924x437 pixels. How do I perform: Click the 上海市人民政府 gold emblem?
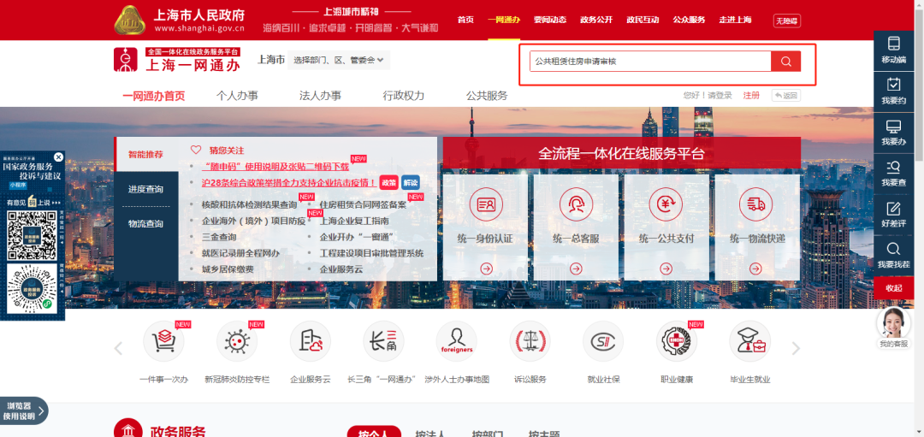[x=131, y=20]
